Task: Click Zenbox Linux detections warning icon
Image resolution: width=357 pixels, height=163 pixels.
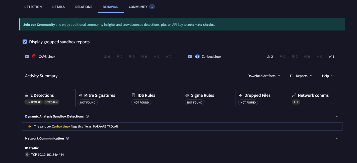Action: (269, 57)
